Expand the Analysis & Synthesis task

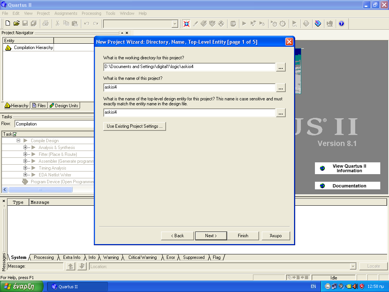click(x=25, y=148)
